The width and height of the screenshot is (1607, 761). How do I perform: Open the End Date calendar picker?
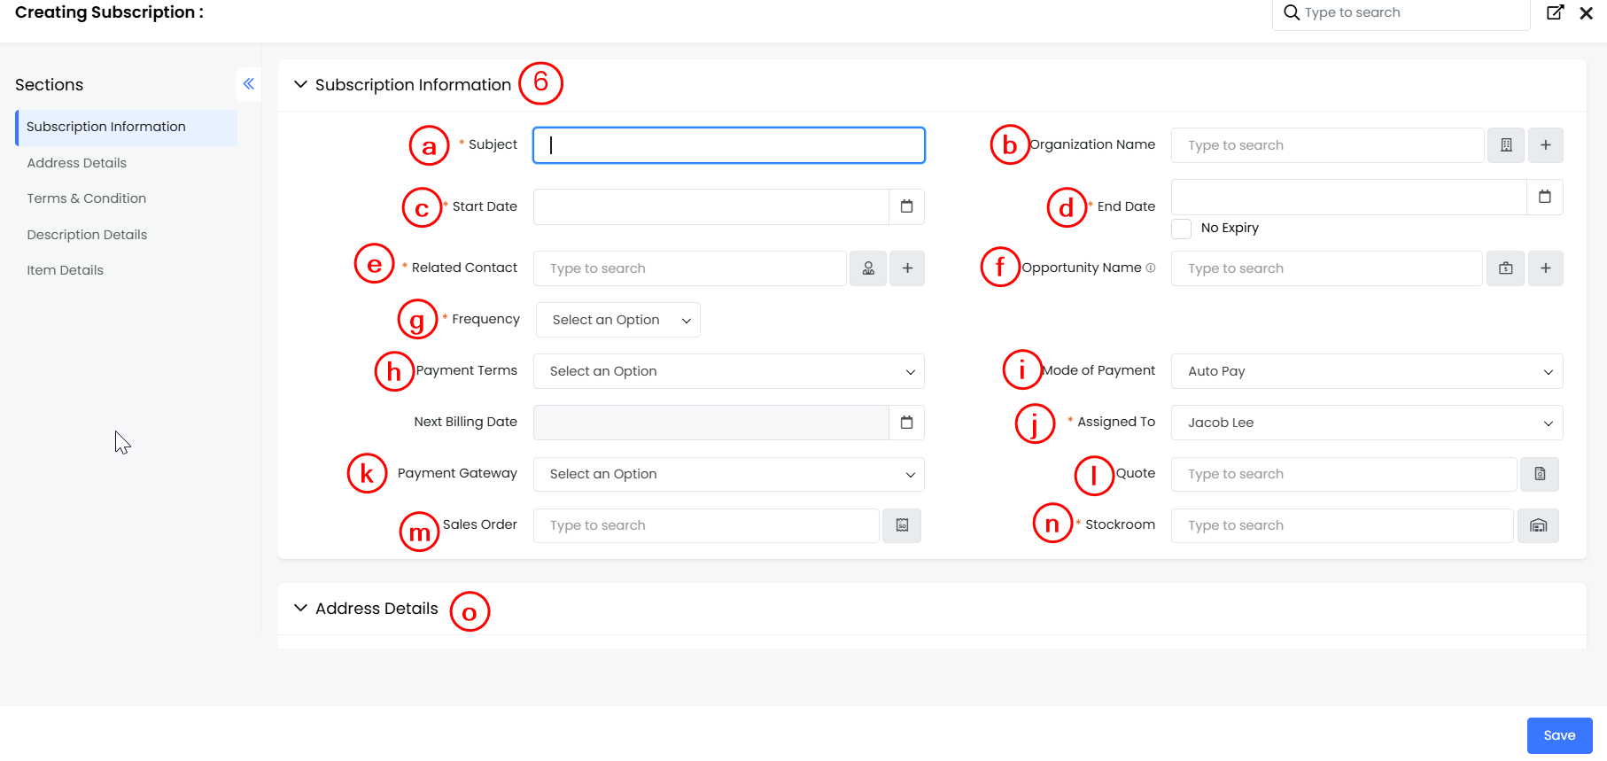point(1544,197)
